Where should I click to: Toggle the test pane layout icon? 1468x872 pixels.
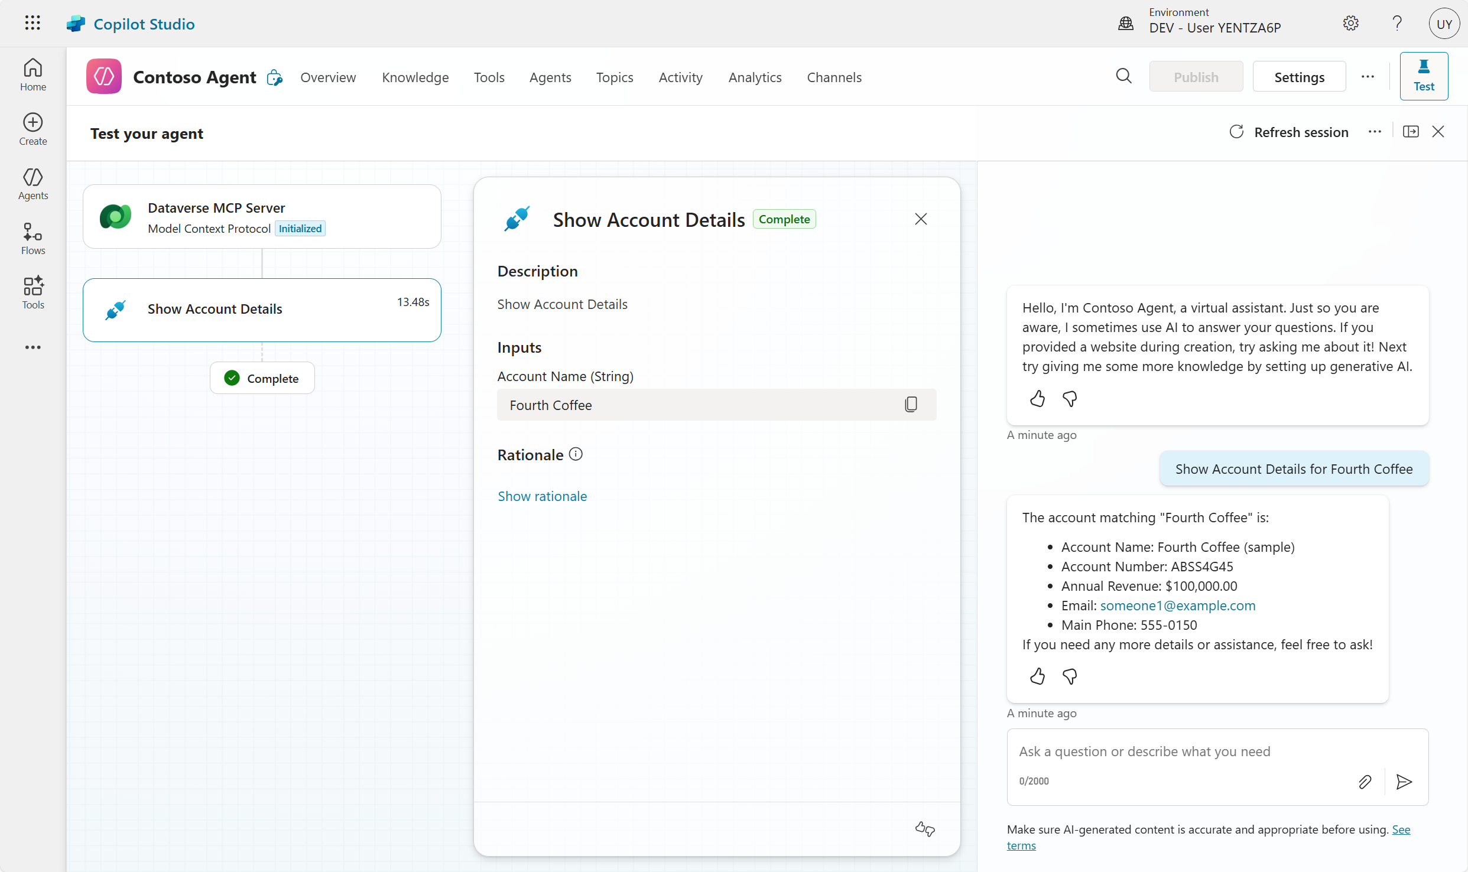[1411, 132]
